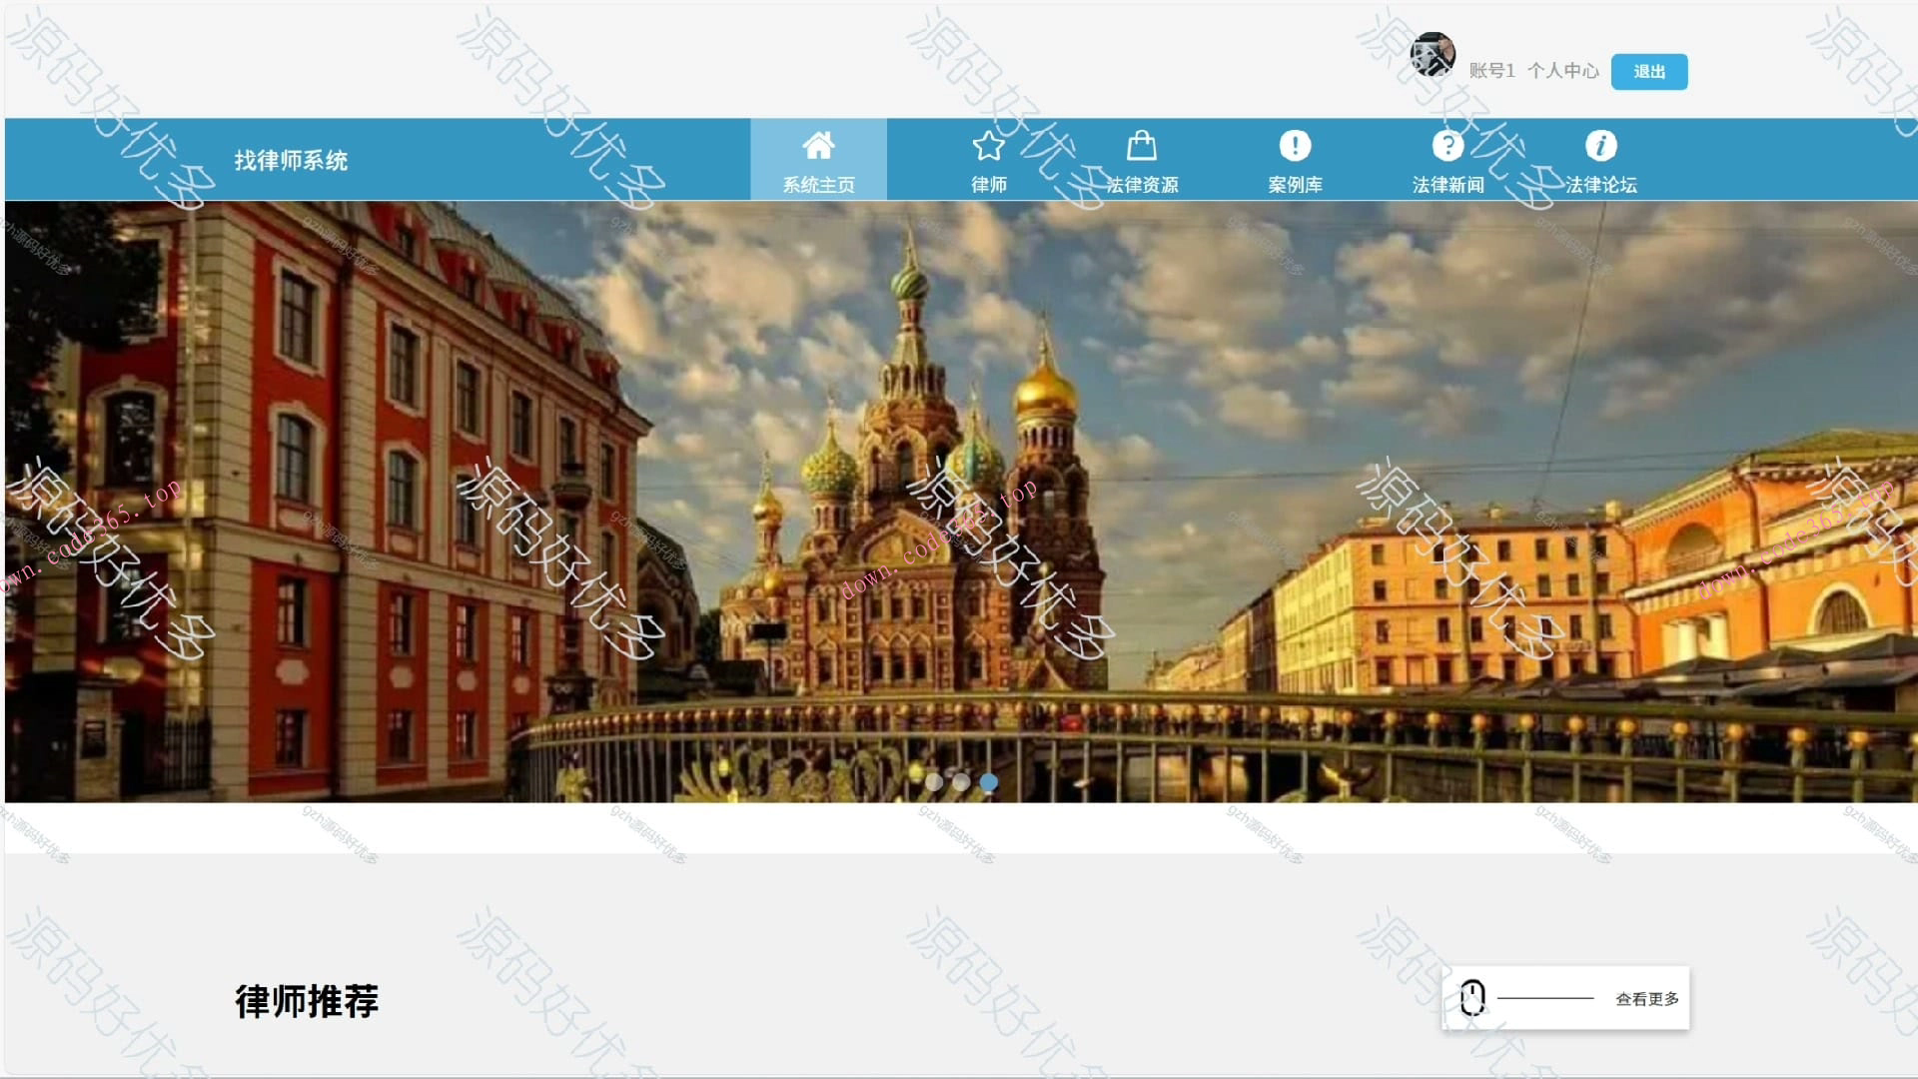Click the 法律论坛 text label in navbar
The height and width of the screenshot is (1079, 1918).
point(1600,185)
